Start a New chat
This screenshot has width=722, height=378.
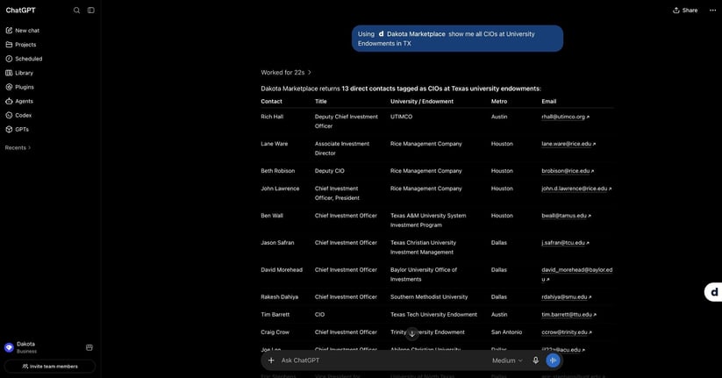pyautogui.click(x=23, y=31)
